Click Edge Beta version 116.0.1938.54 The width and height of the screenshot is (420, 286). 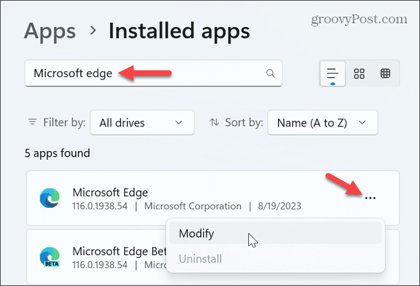[100, 265]
